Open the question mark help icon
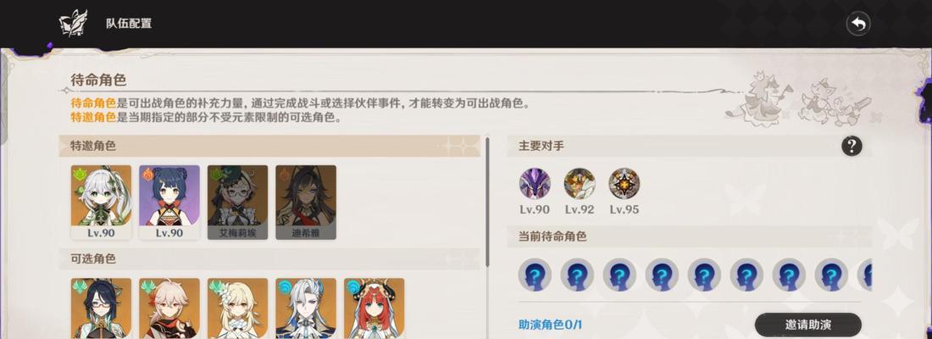This screenshot has height=339, width=932. (852, 146)
